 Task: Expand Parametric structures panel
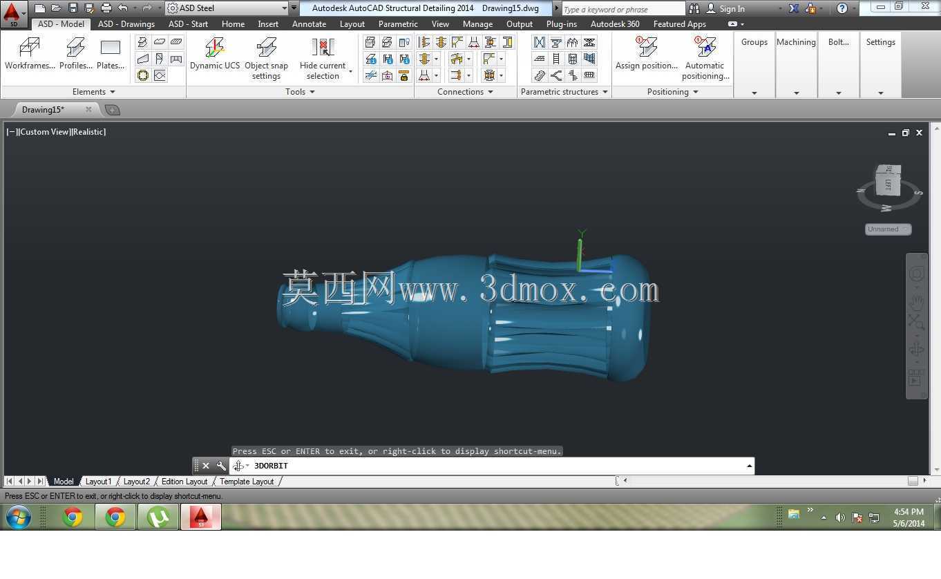(564, 92)
